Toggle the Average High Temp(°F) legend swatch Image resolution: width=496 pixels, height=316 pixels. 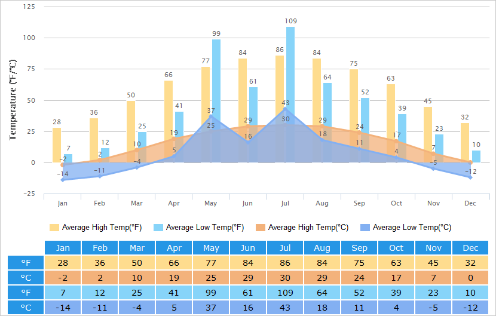point(54,228)
